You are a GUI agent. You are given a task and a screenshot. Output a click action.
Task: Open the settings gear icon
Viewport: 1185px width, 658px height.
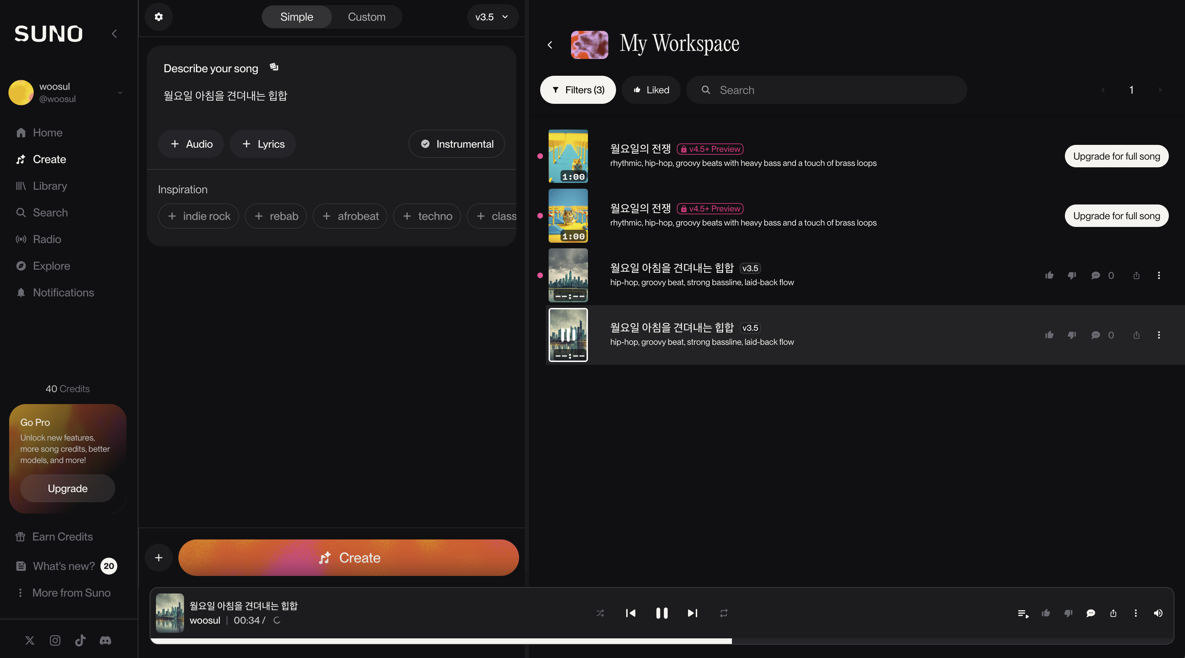(159, 17)
